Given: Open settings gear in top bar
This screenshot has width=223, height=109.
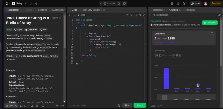Looking at the screenshot, I should coord(178,4).
